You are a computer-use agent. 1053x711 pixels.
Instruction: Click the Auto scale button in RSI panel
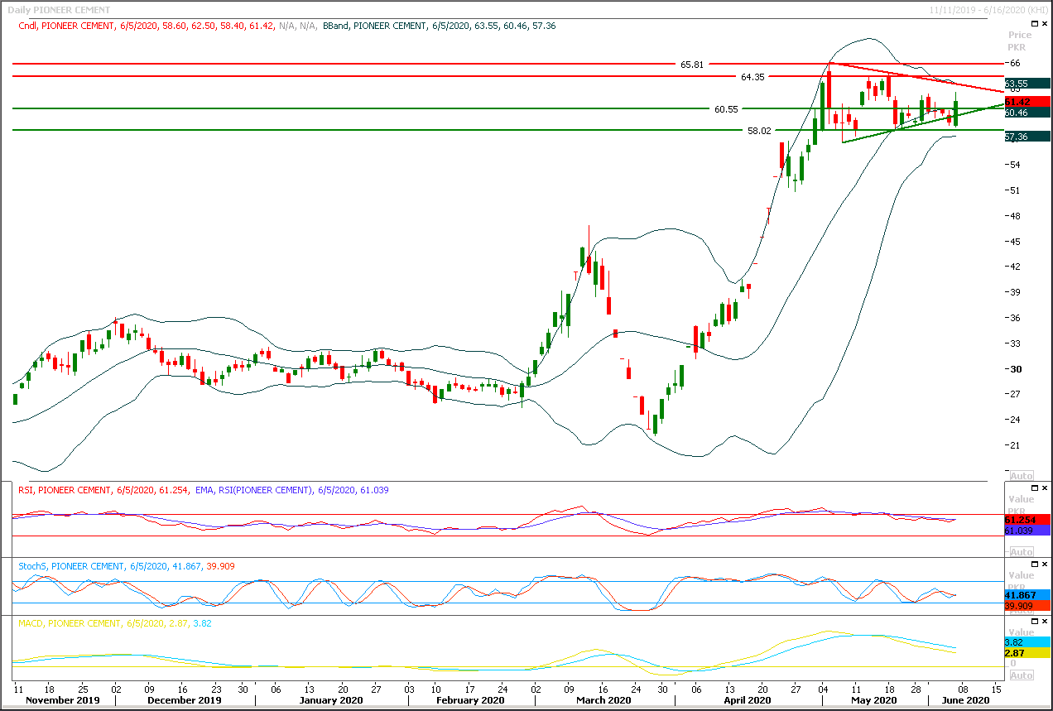click(1021, 551)
